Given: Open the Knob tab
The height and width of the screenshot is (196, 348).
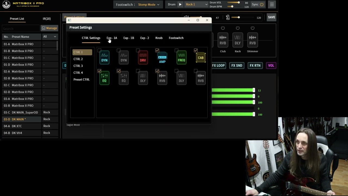Looking at the screenshot, I should pos(159,38).
